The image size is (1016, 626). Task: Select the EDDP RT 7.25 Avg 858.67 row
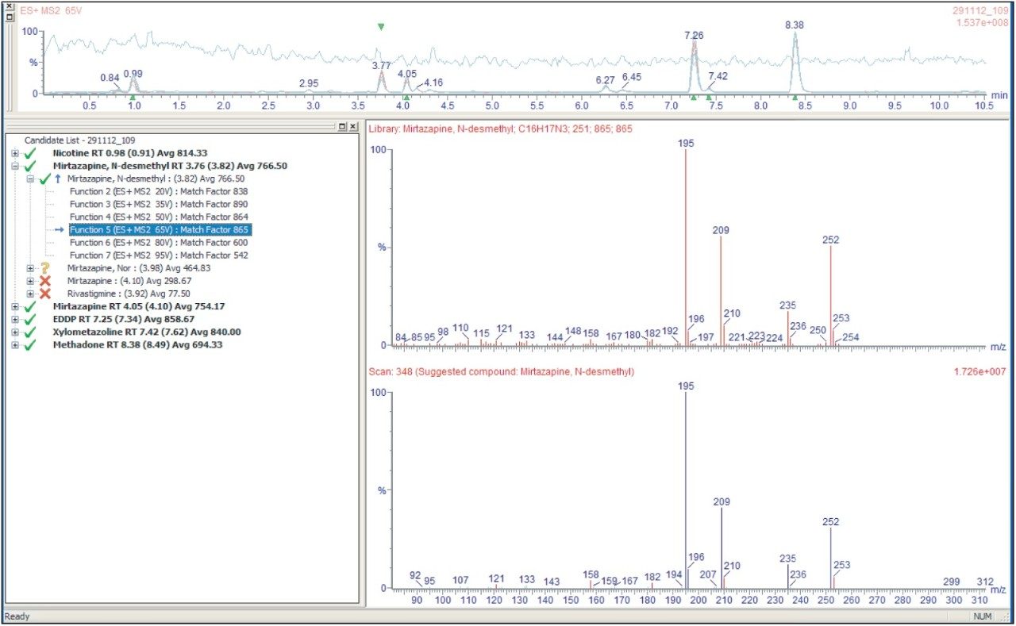124,320
